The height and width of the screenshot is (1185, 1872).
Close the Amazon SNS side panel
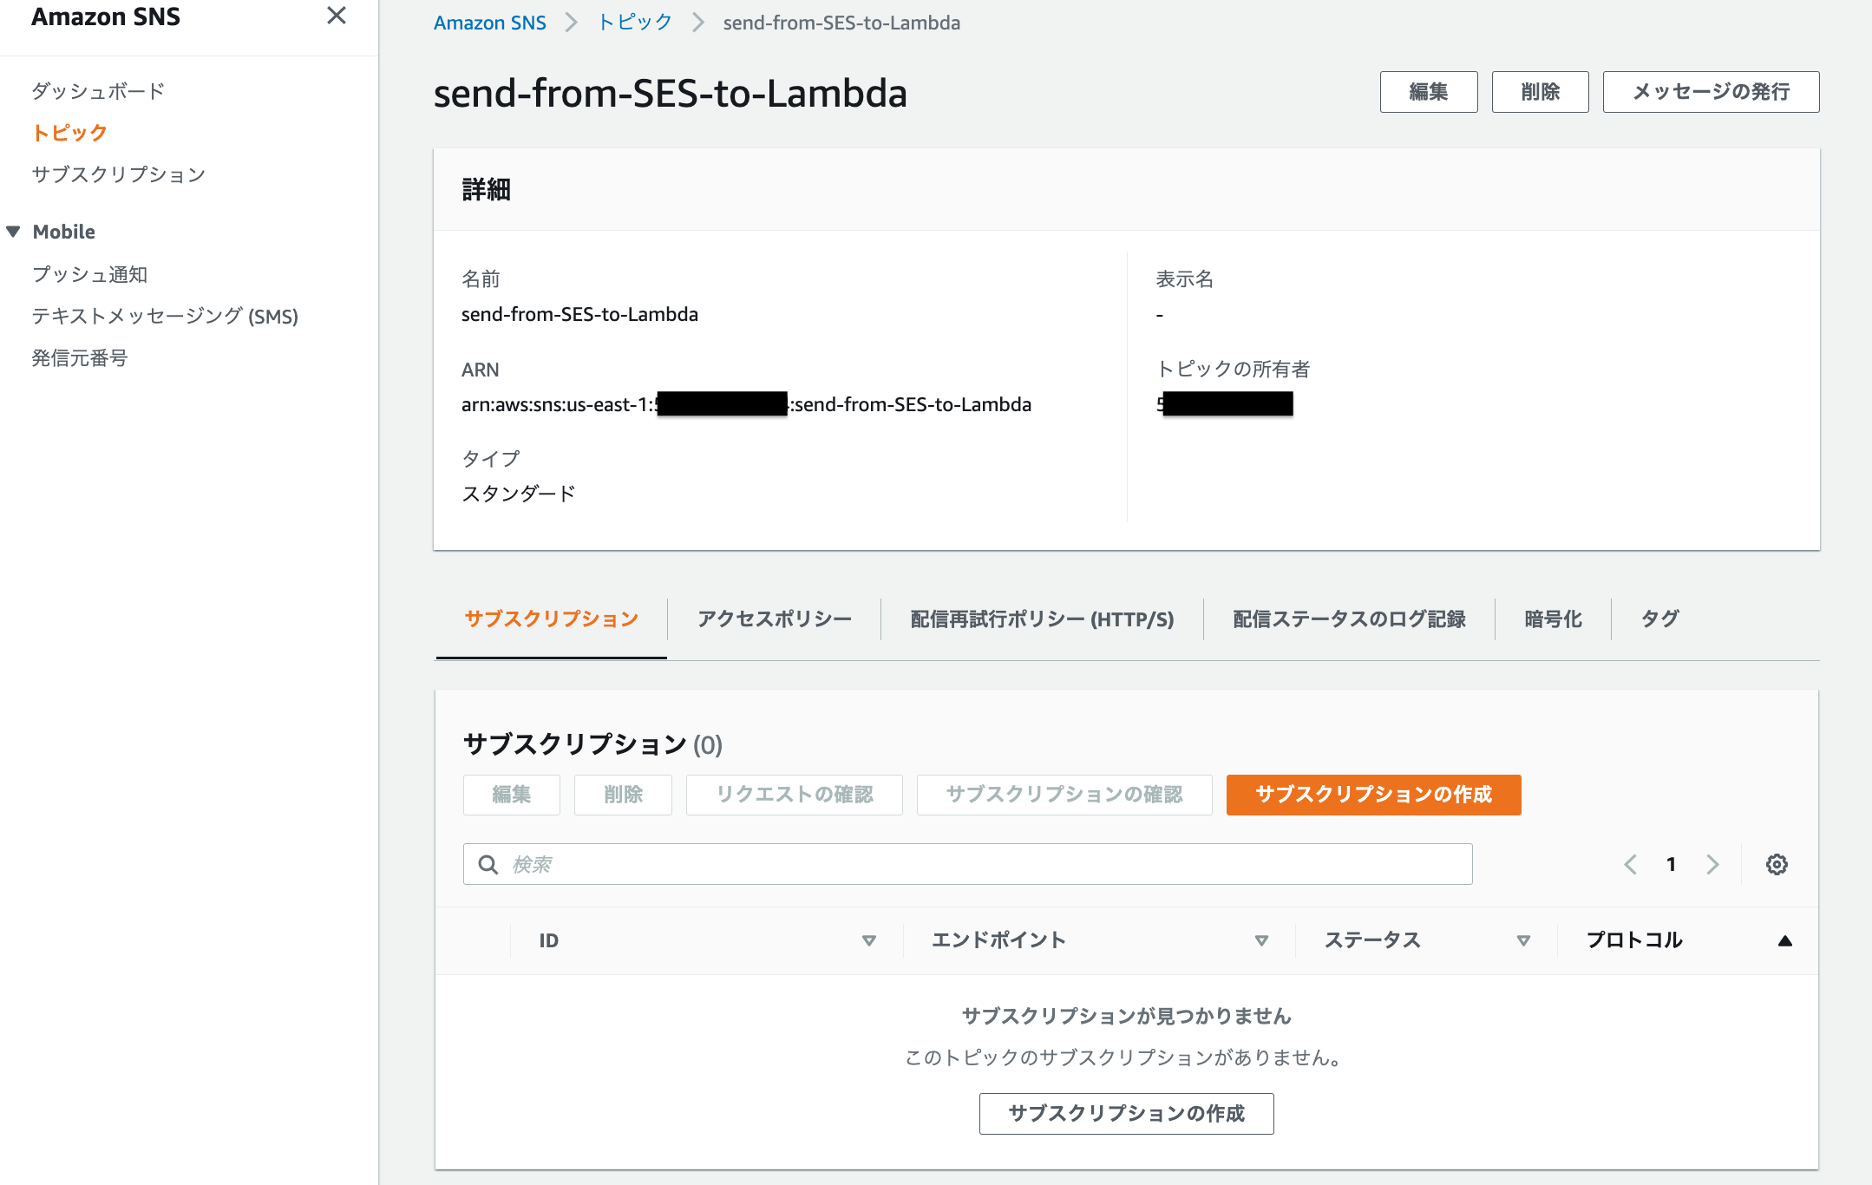[x=338, y=16]
